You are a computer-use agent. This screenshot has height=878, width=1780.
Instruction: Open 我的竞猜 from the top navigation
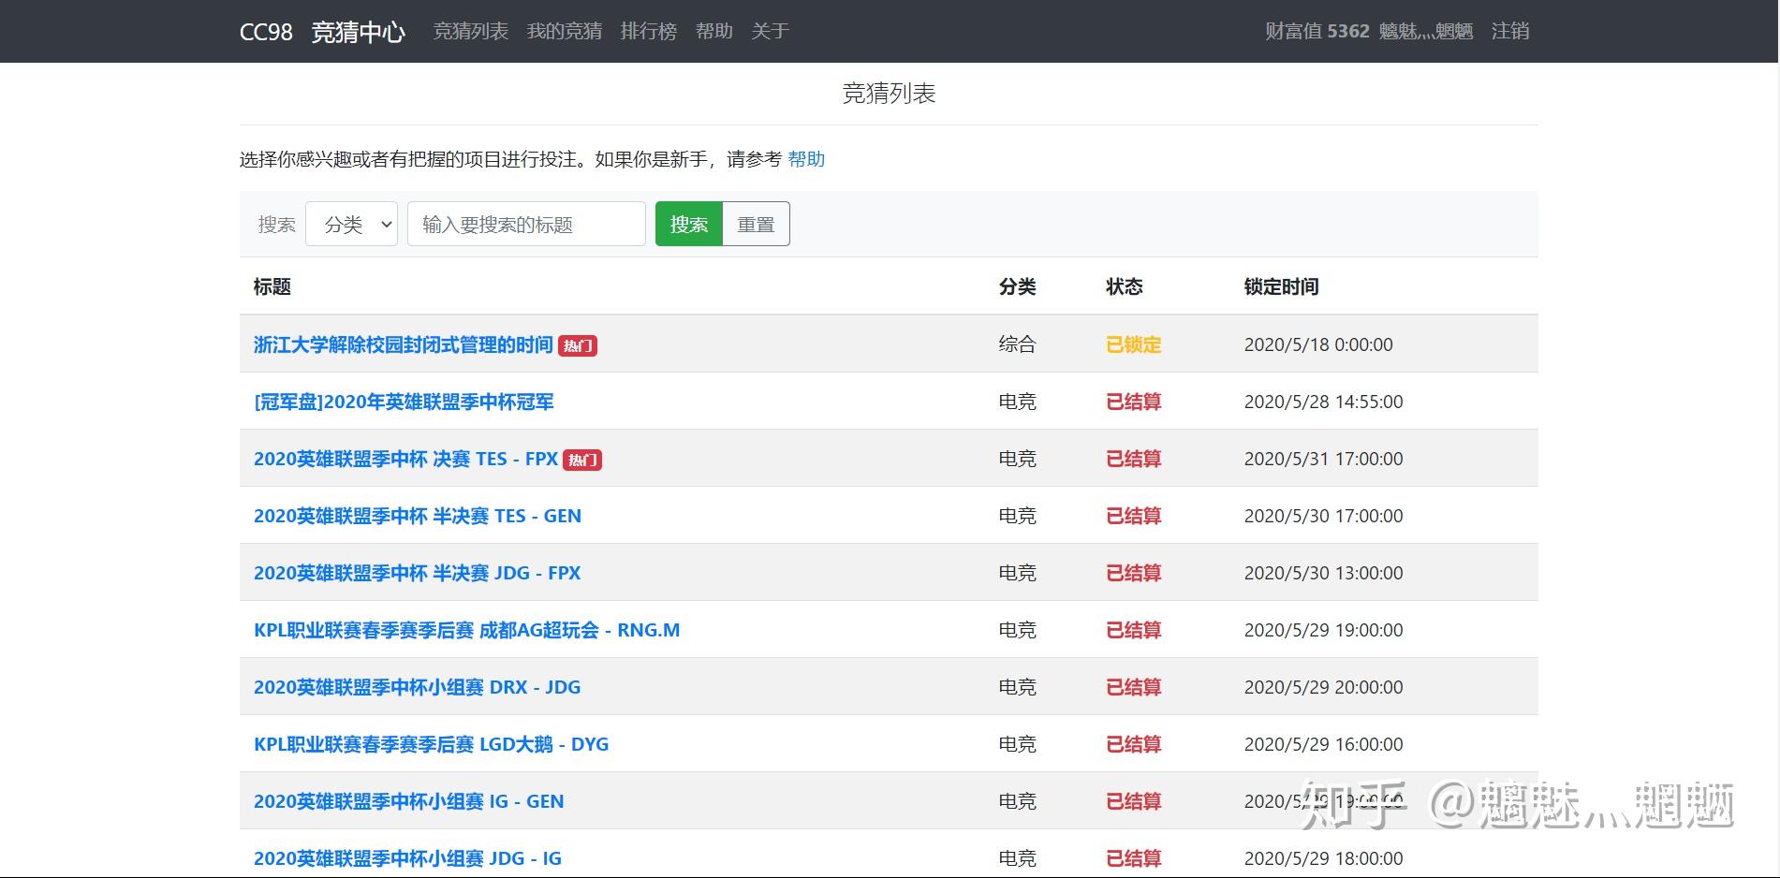(x=563, y=31)
